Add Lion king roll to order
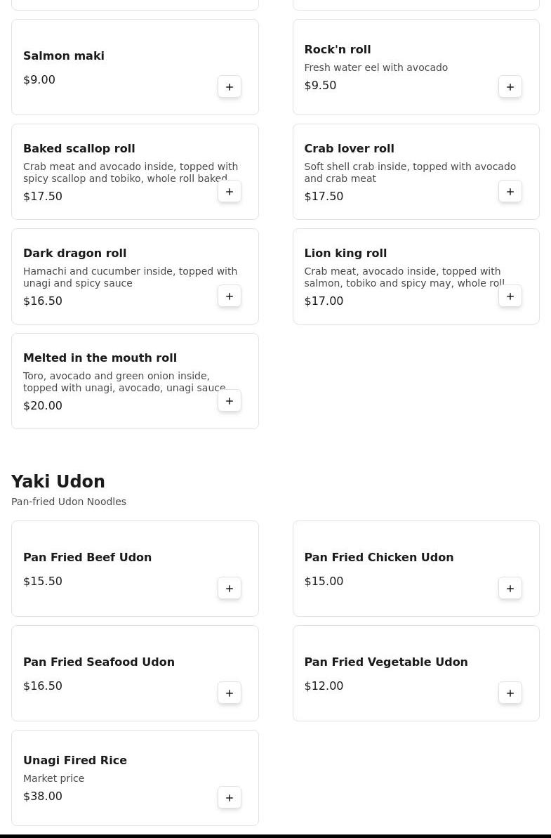 pos(510,296)
